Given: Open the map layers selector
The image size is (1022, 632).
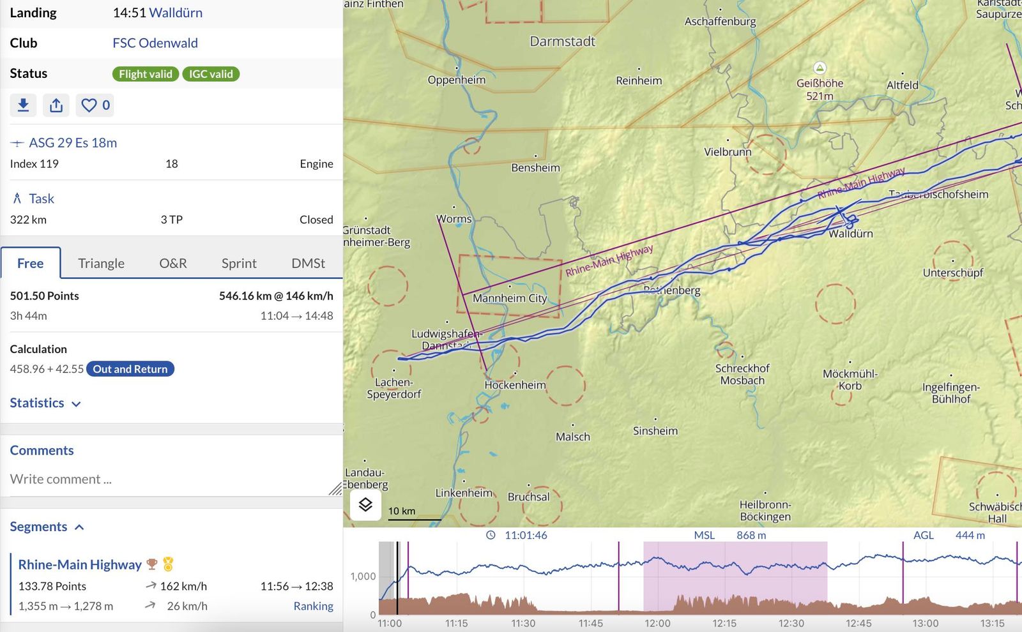Looking at the screenshot, I should click(x=365, y=505).
